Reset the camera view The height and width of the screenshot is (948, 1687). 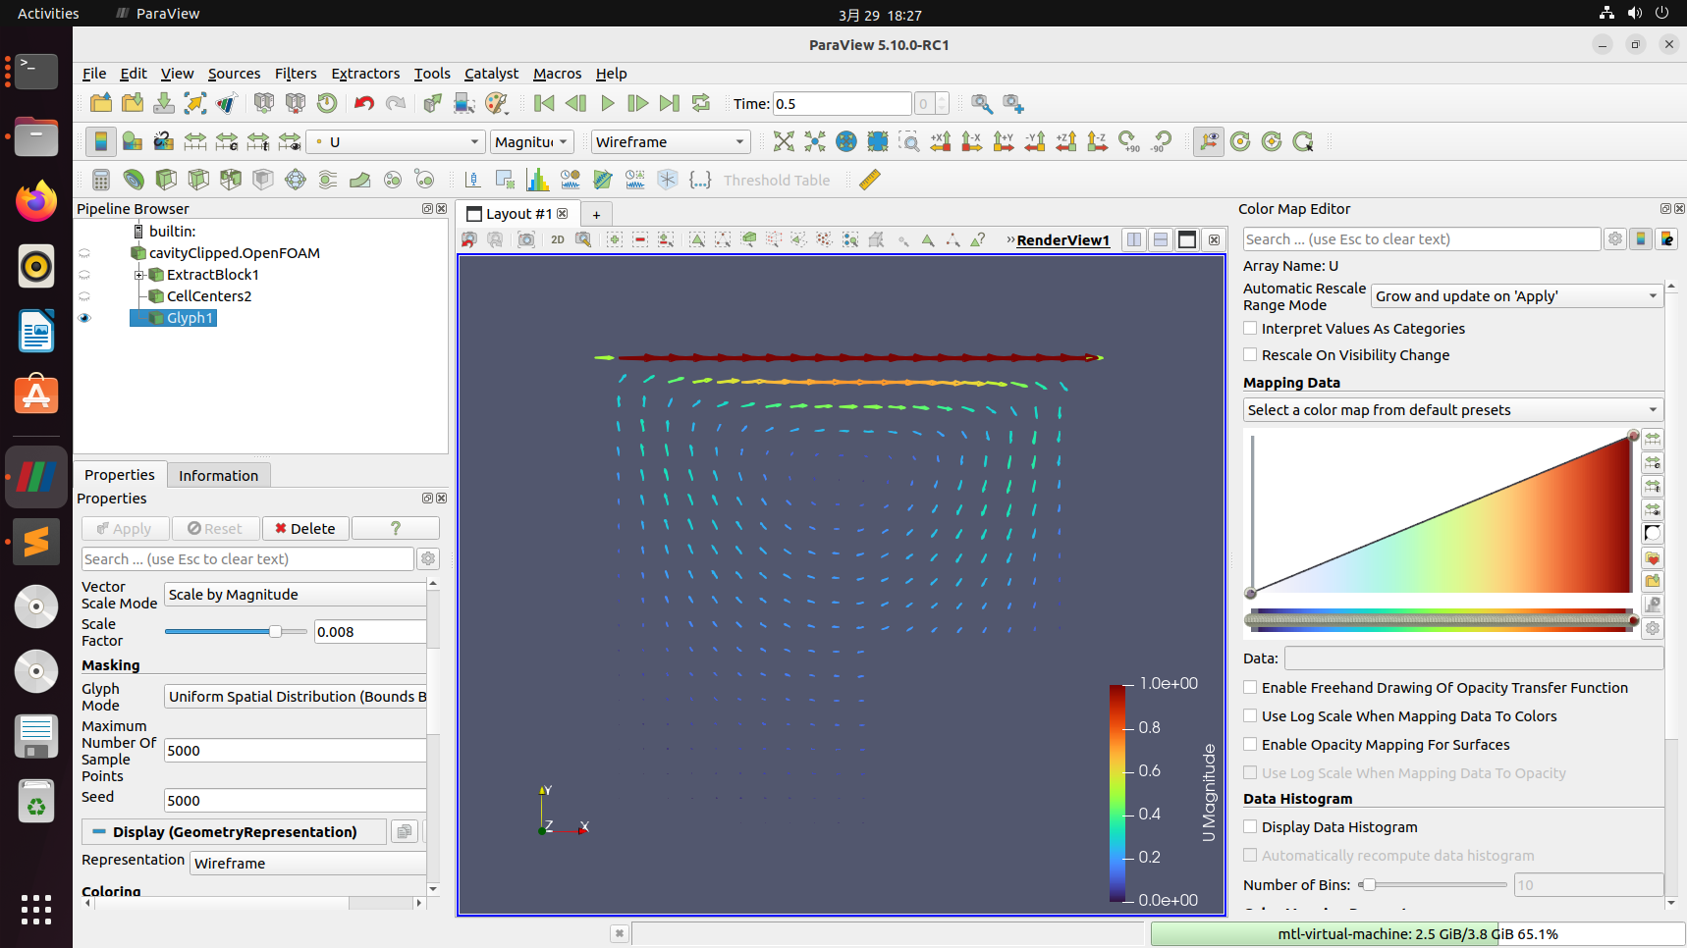click(x=784, y=141)
